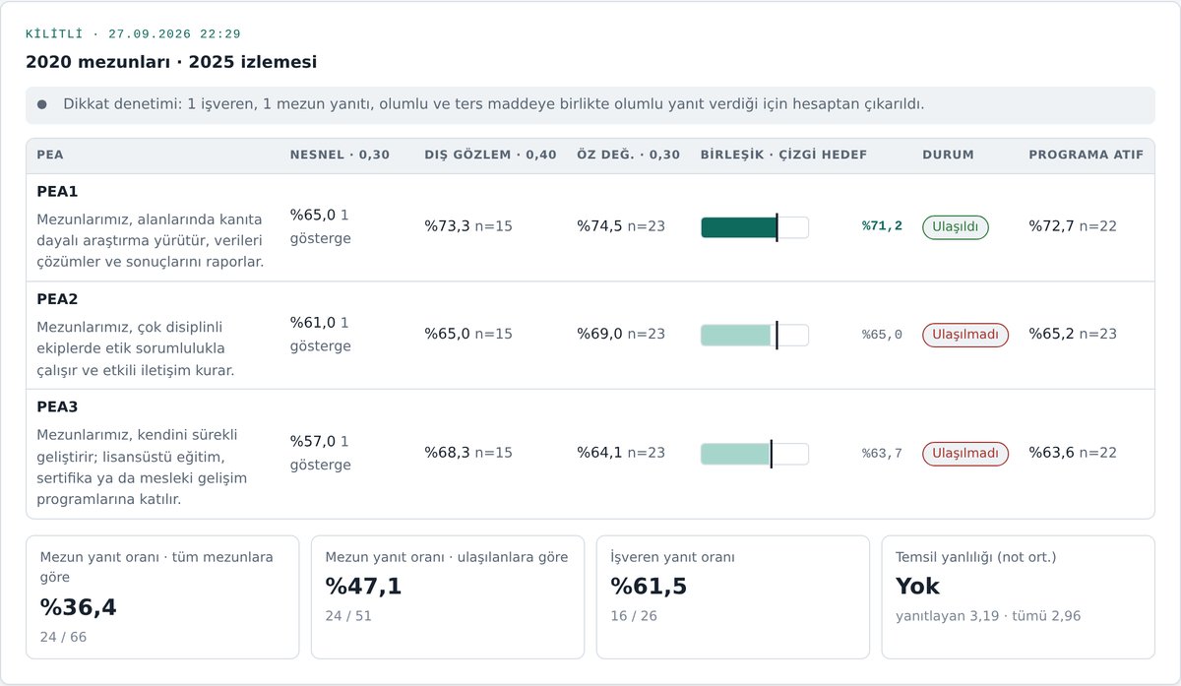The width and height of the screenshot is (1181, 686).
Task: Click the PEA1 'Ulaşıldı' status badge
Action: pos(955,226)
